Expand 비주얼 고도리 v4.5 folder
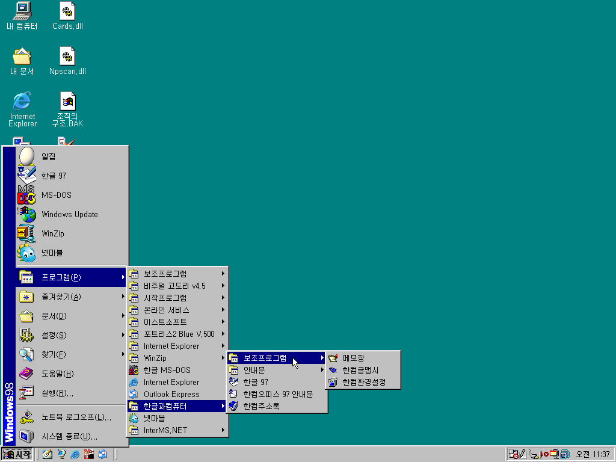Image resolution: width=616 pixels, height=462 pixels. coord(177,286)
